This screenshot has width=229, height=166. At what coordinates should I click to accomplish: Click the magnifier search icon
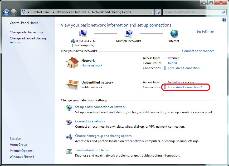point(223,12)
